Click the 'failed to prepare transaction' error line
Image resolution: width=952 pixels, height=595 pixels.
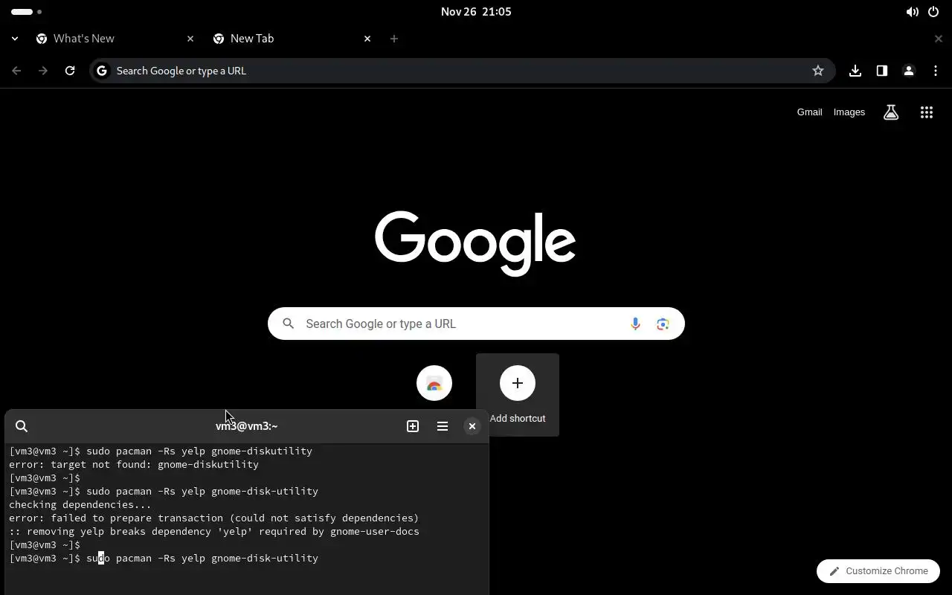click(214, 518)
